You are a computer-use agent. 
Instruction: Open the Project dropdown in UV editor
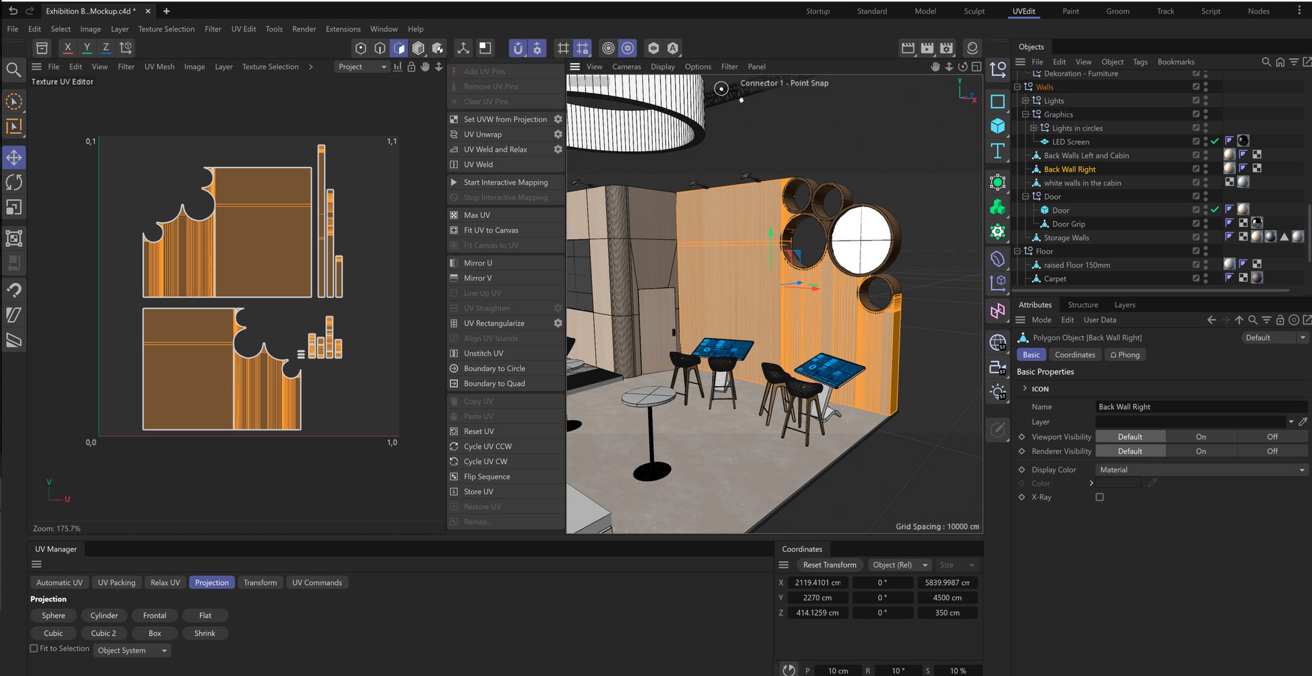pyautogui.click(x=361, y=67)
